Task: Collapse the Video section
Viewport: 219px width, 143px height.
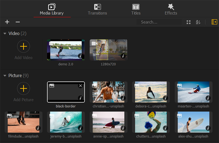Action: point(5,33)
